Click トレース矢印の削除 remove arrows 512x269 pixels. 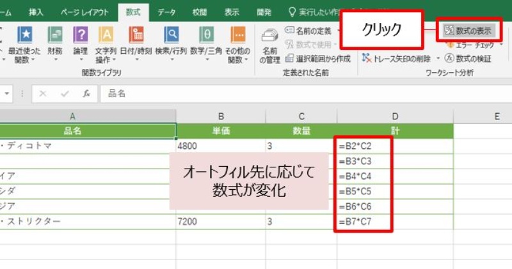[396, 59]
